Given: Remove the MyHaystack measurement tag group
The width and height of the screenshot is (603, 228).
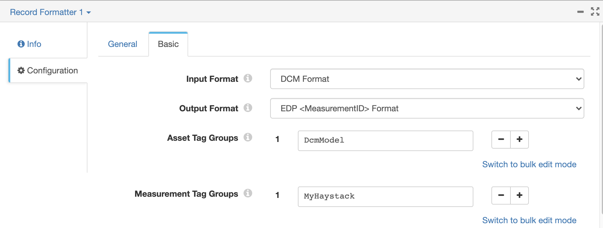Looking at the screenshot, I should click(x=501, y=196).
